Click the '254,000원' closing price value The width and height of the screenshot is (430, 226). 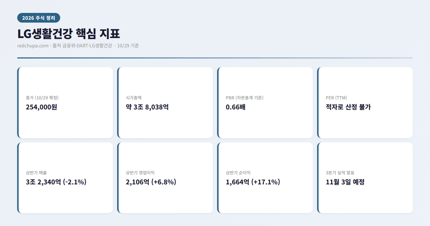(x=41, y=107)
